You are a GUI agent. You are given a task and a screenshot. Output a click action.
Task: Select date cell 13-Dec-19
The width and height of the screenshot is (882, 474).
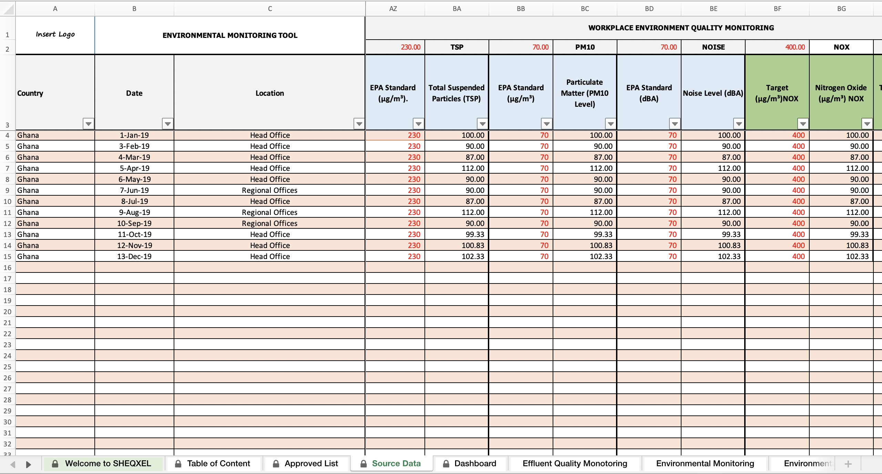[134, 257]
